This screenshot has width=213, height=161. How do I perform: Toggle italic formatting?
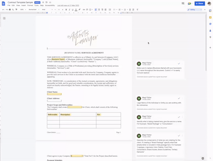[x=69, y=10]
